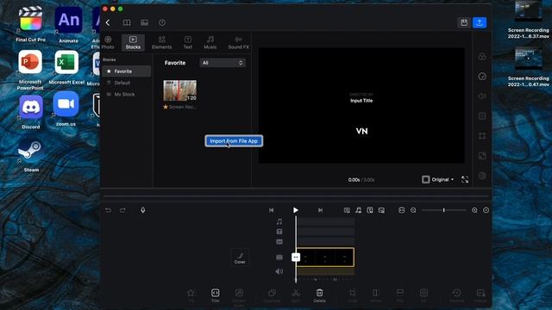
Task: Click the text track icon
Action: click(x=279, y=232)
